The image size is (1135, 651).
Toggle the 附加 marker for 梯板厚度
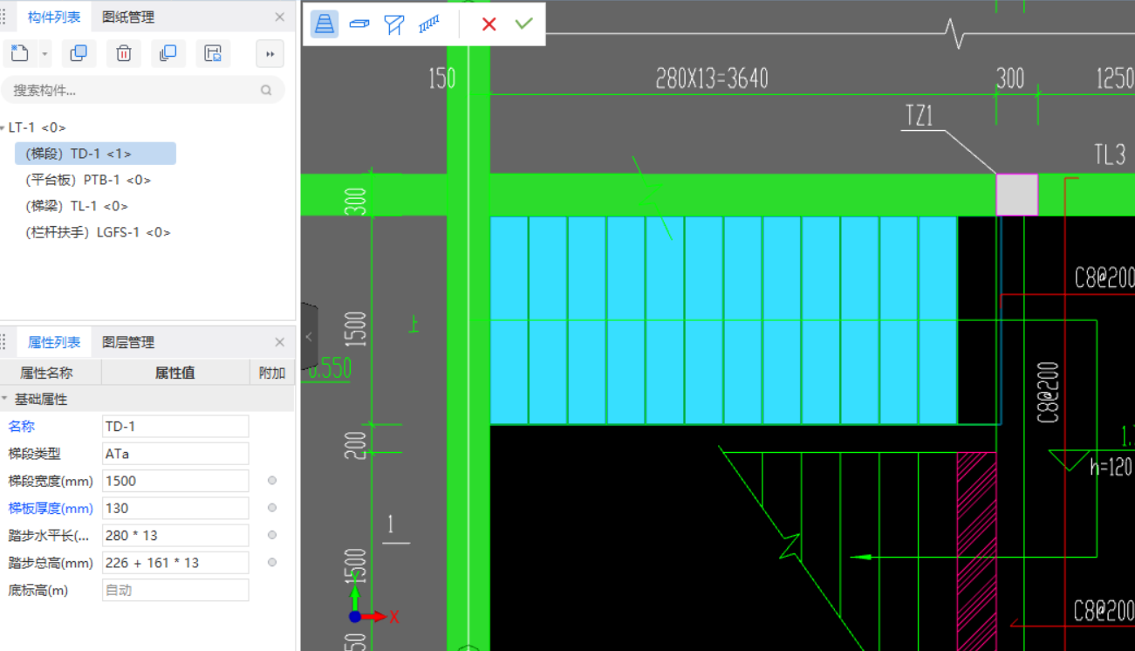272,508
